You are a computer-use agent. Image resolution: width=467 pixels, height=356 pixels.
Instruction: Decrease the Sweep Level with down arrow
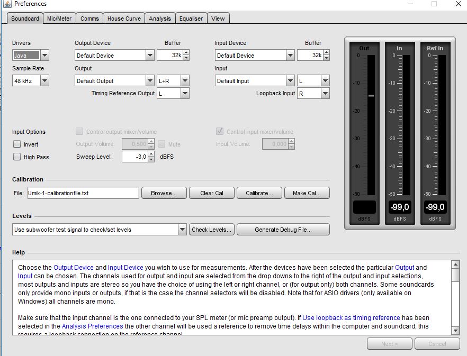point(151,159)
